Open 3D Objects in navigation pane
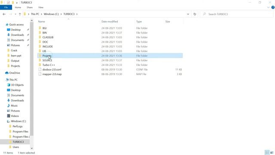 pos(17,85)
